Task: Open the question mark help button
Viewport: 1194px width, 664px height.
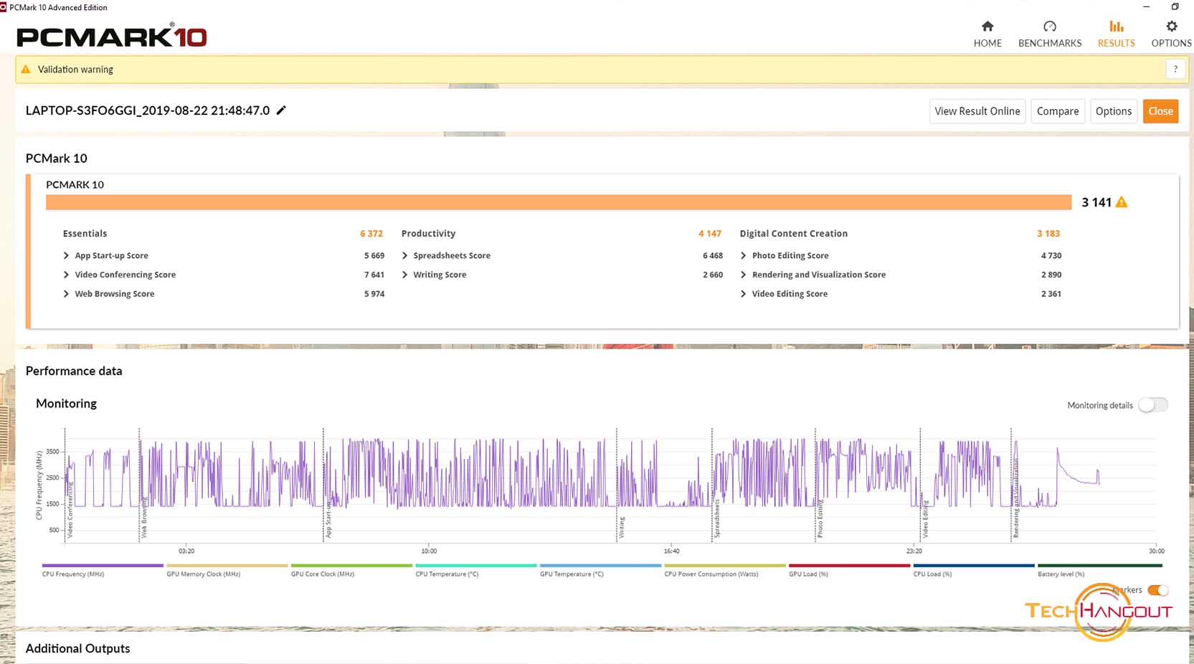Action: tap(1175, 70)
